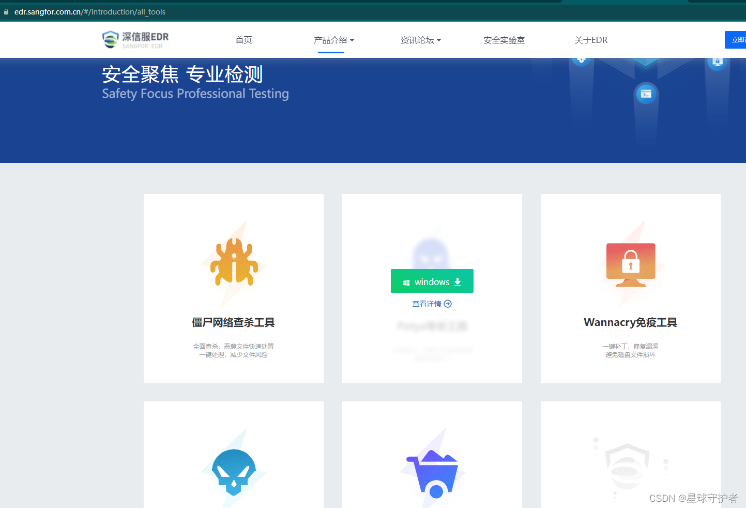Click the green windows download button
The height and width of the screenshot is (508, 746).
432,281
